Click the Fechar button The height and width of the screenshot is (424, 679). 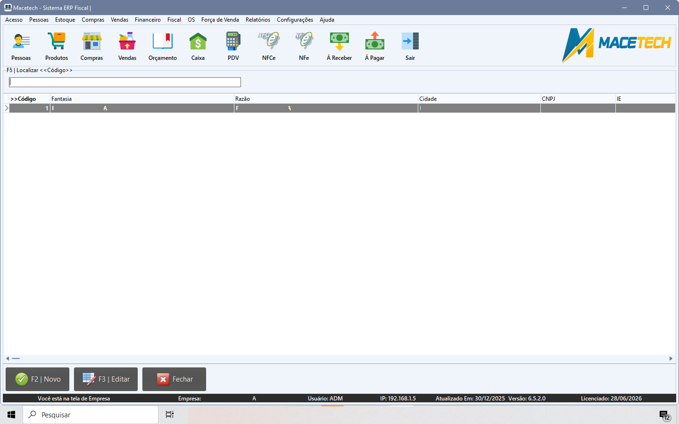click(x=174, y=379)
